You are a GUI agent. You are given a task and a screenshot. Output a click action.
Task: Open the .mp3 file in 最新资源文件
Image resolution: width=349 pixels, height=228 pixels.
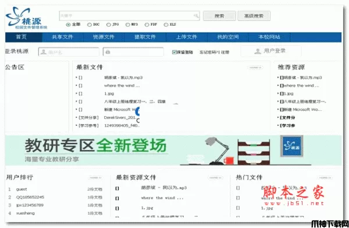pos(164,188)
